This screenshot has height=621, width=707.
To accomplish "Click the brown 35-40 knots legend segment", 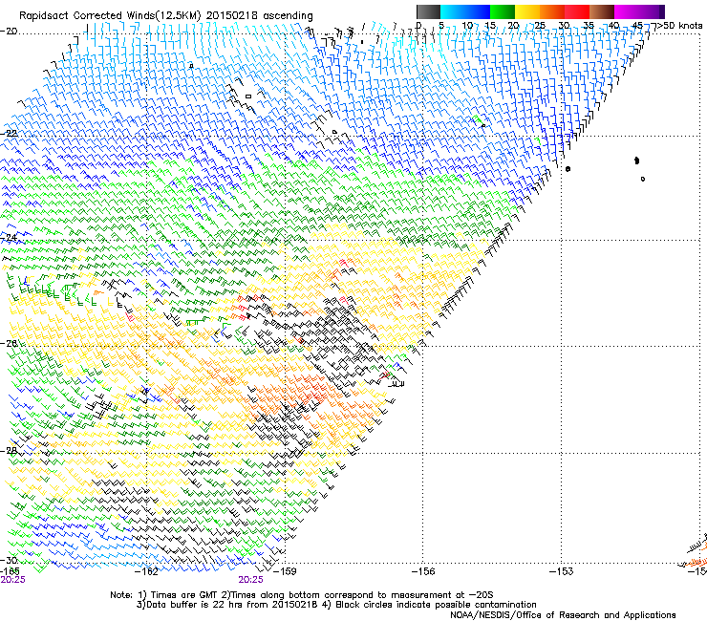I will point(602,11).
